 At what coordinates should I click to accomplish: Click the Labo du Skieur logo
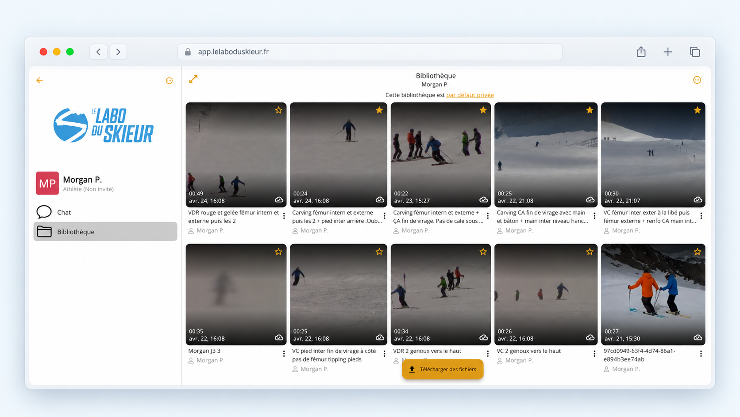[x=104, y=125]
